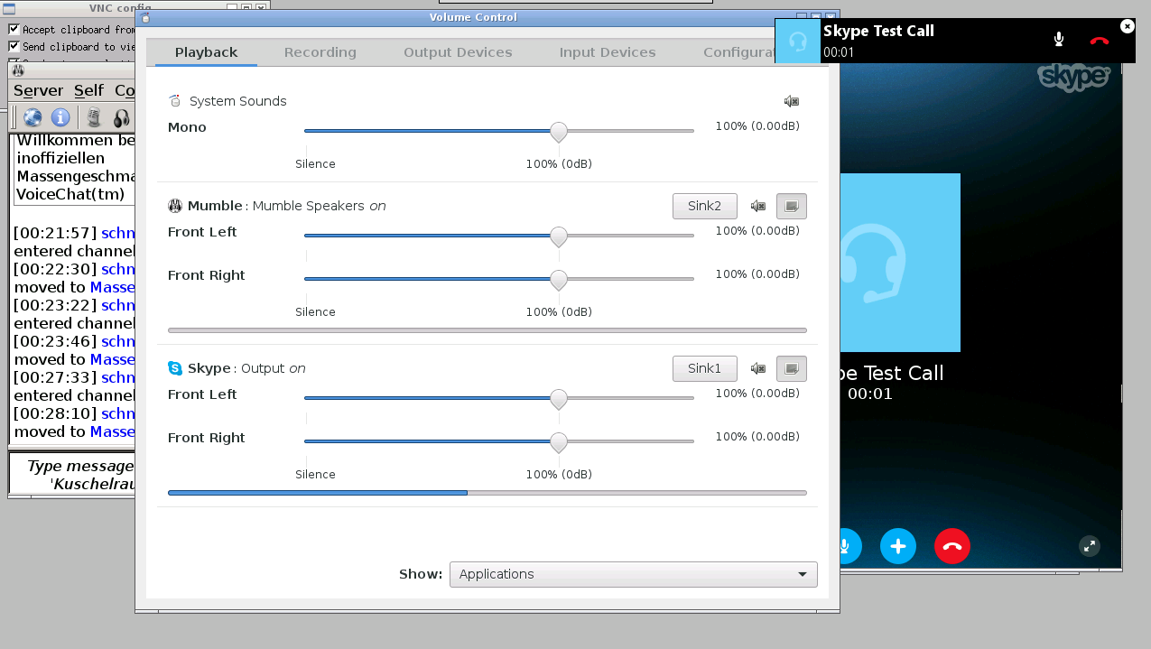Click the [00:21:57] log entry username link
Viewport: 1151px width, 649px height.
tap(118, 232)
